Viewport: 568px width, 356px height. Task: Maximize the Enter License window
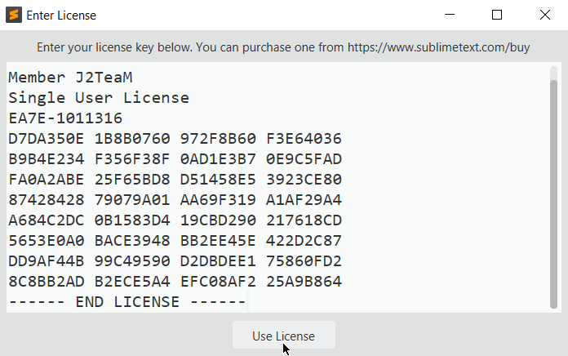[497, 15]
